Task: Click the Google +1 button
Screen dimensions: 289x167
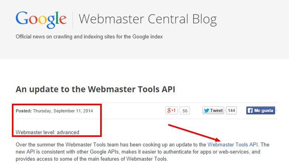Action: 171,110
